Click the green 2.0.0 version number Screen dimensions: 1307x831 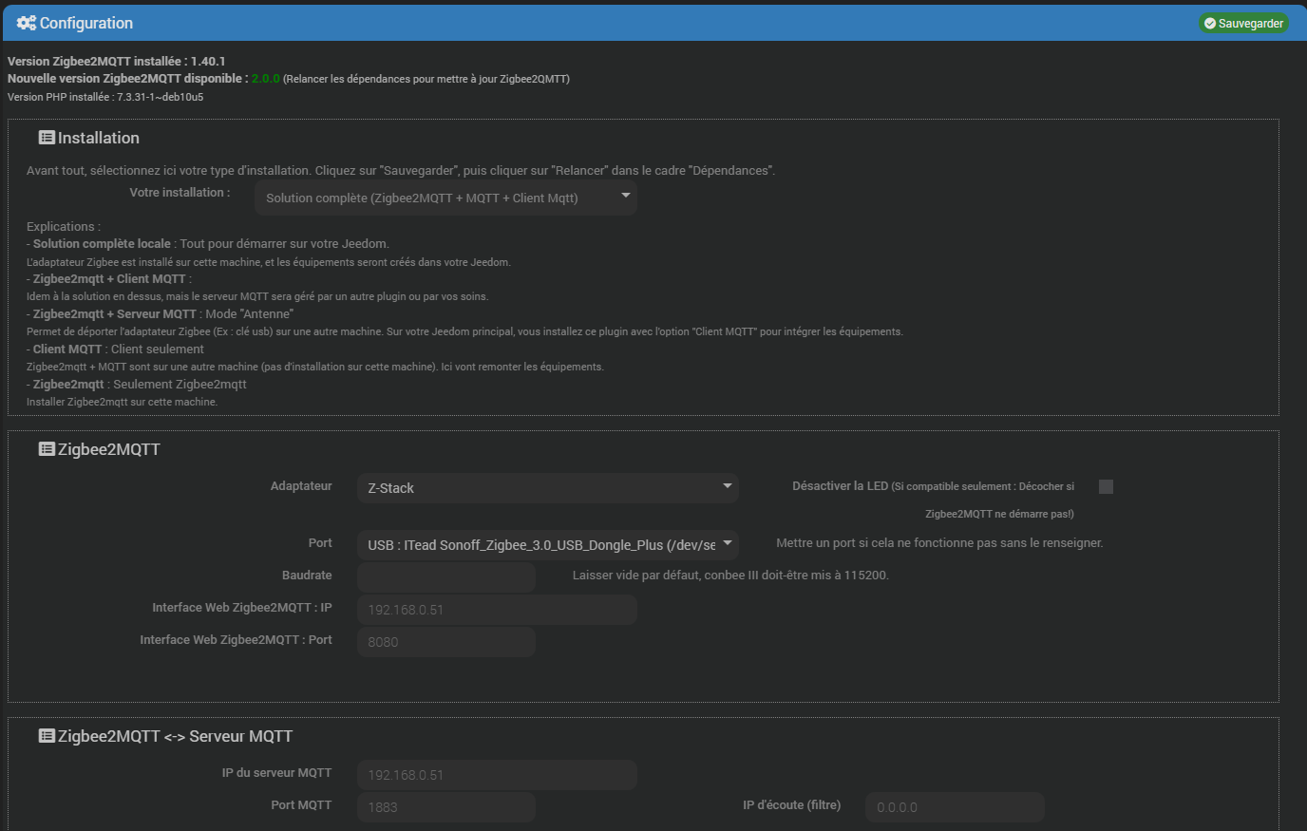[266, 79]
